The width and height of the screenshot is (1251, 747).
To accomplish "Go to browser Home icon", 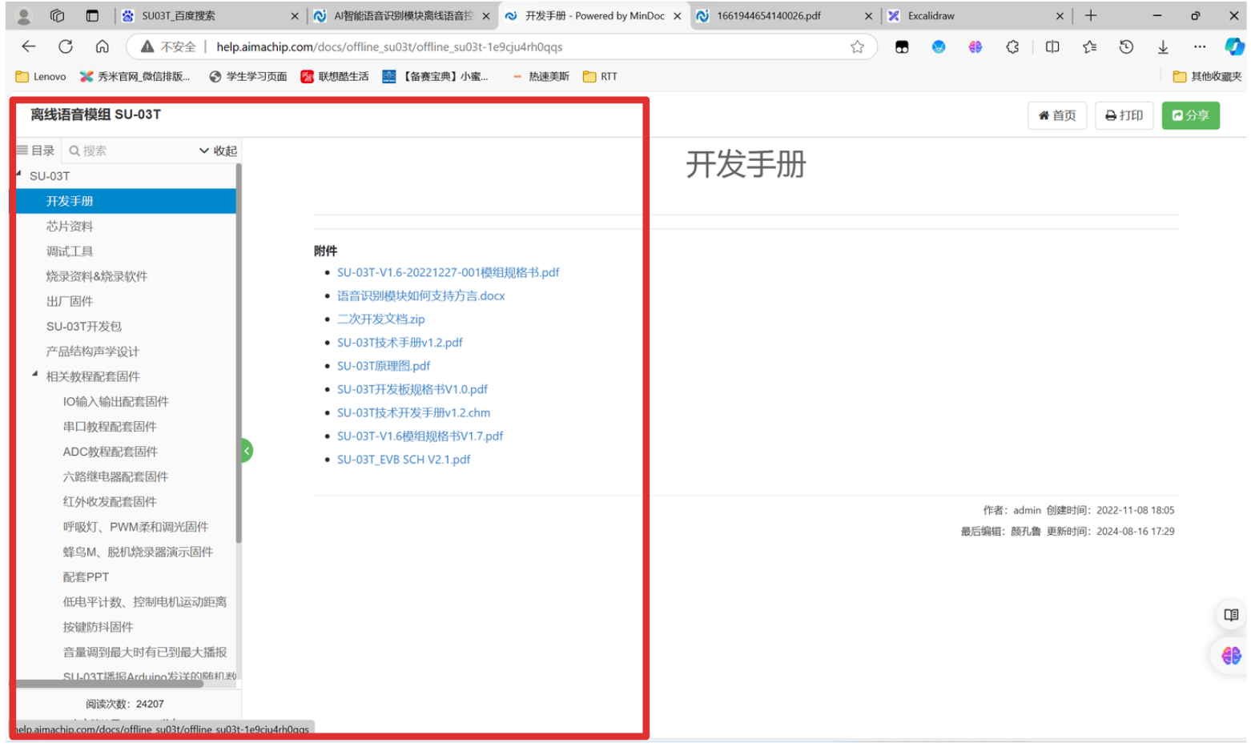I will [x=102, y=46].
